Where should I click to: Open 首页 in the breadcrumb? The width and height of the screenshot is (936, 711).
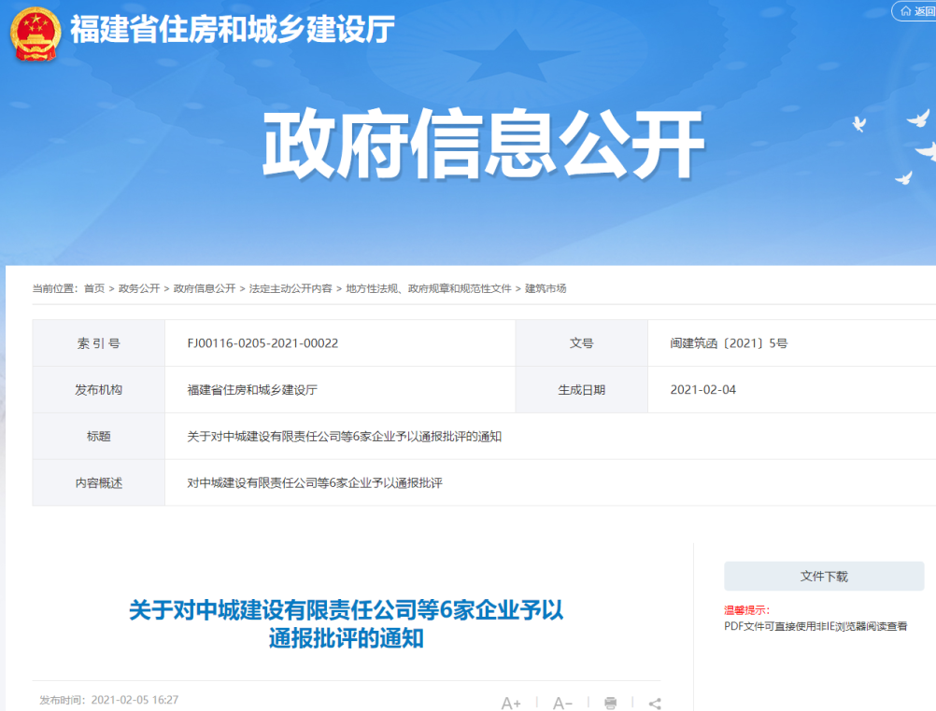pos(94,289)
